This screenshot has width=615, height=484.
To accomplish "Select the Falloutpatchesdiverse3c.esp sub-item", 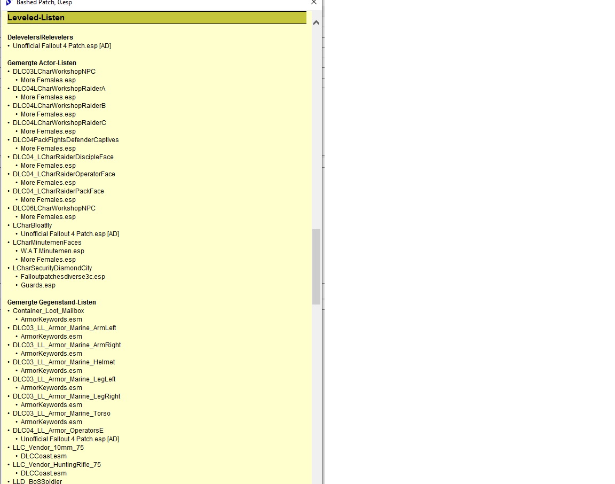I will click(62, 277).
